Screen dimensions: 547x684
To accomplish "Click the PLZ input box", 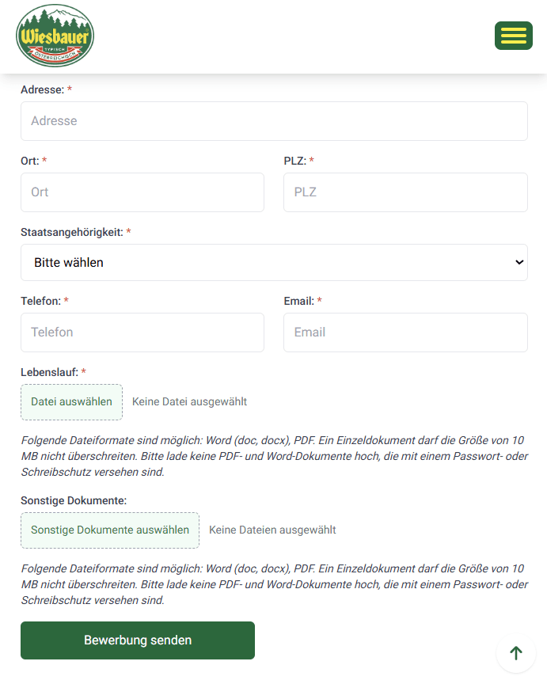I will point(405,192).
